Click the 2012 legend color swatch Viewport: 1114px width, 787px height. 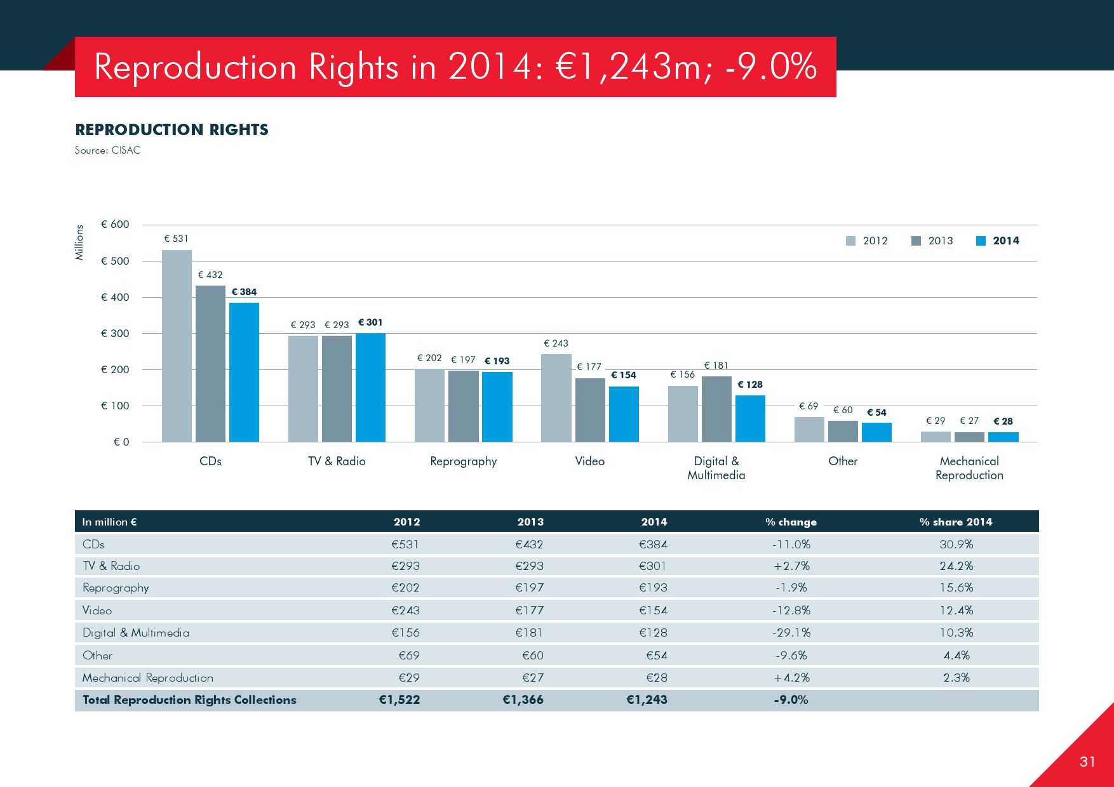pos(851,241)
